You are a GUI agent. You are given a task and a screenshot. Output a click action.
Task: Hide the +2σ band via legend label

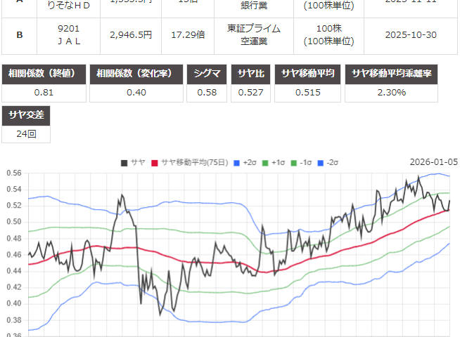pyautogui.click(x=250, y=162)
